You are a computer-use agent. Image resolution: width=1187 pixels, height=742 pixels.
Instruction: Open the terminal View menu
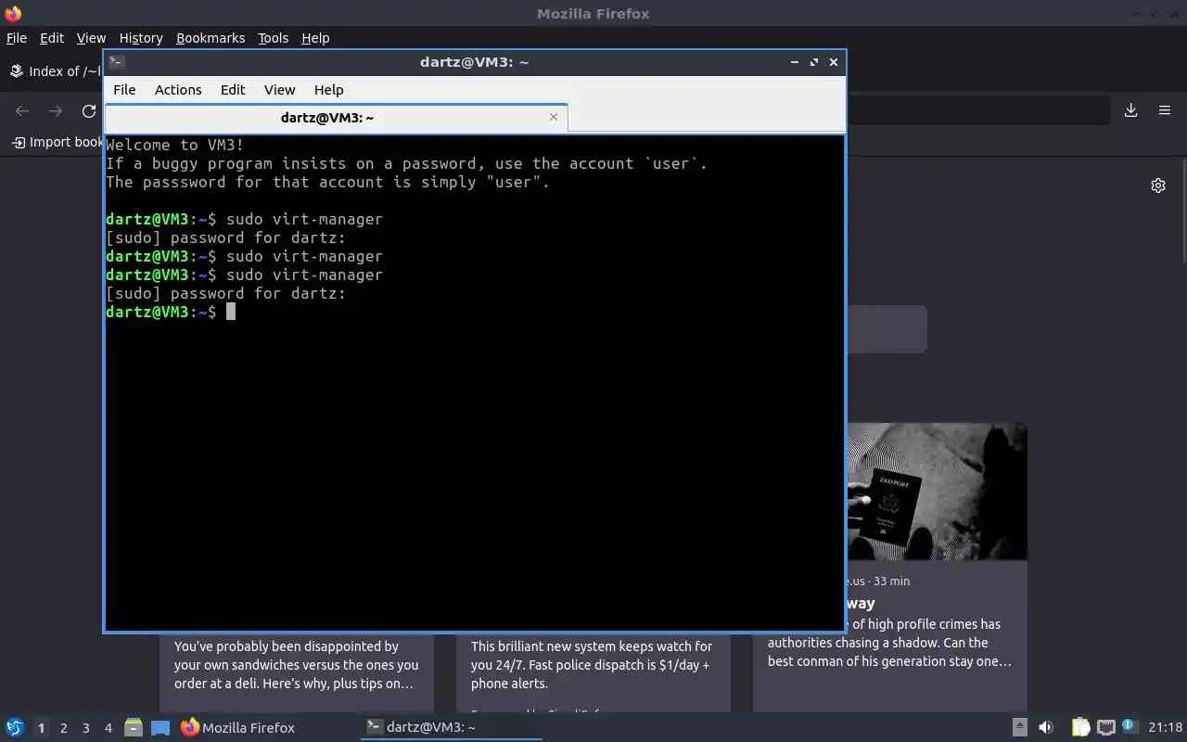[279, 90]
